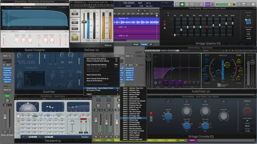Open the DMVC channel strip setting dropdown on left strip
Viewport: 257px width, 144px height.
coord(7,56)
